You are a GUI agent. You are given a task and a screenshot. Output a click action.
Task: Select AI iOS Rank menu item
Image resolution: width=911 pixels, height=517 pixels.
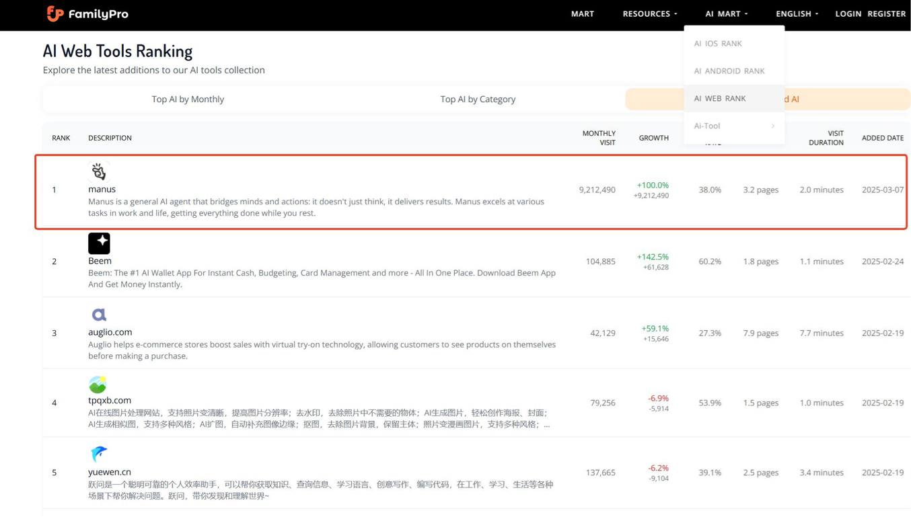point(718,43)
